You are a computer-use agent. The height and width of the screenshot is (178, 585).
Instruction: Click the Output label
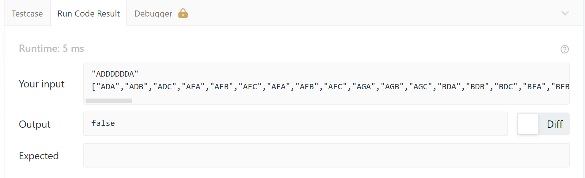click(x=34, y=124)
